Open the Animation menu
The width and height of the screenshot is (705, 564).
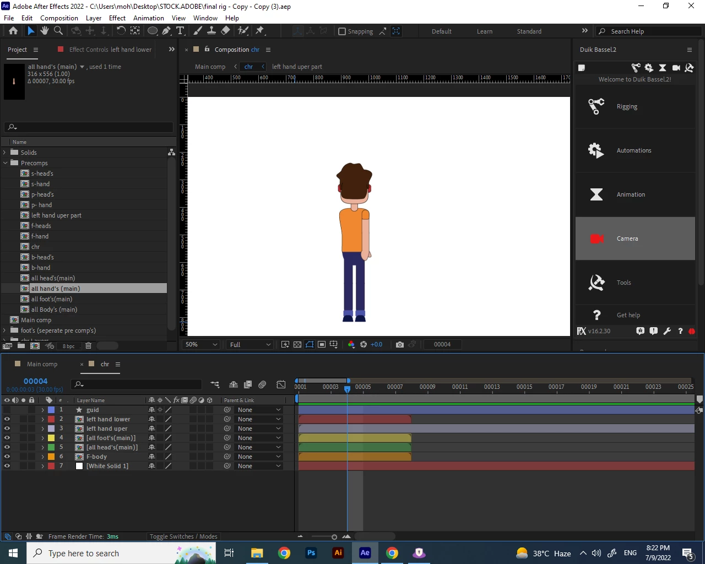point(149,18)
